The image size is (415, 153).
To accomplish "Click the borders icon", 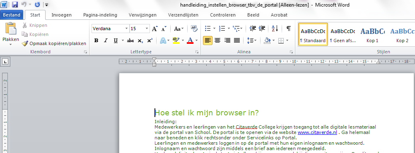I will (281, 41).
